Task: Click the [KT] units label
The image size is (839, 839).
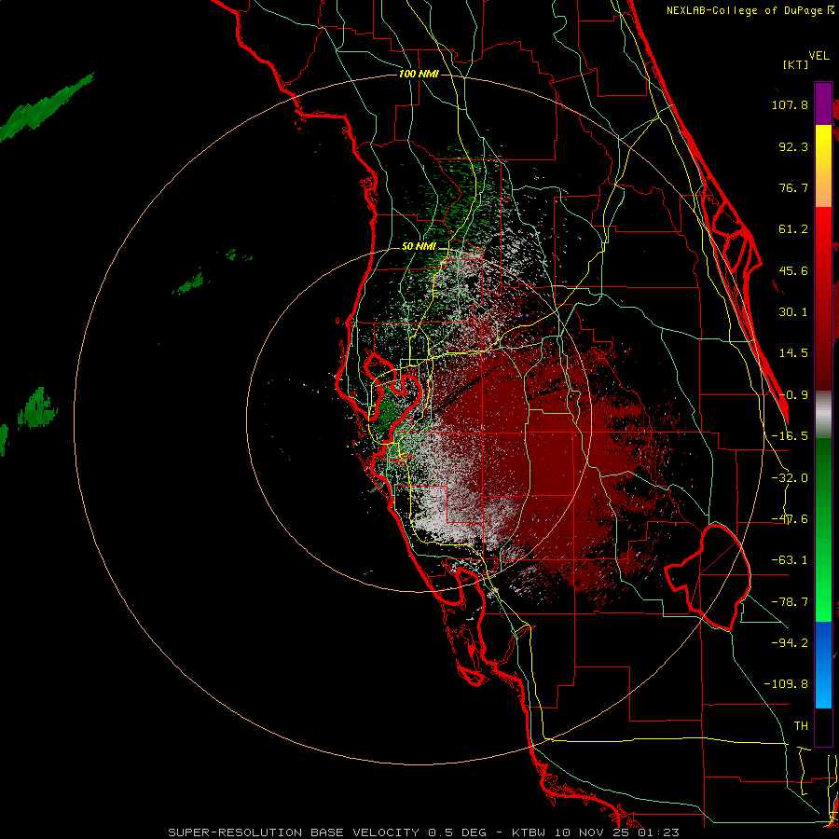Action: pyautogui.click(x=796, y=64)
